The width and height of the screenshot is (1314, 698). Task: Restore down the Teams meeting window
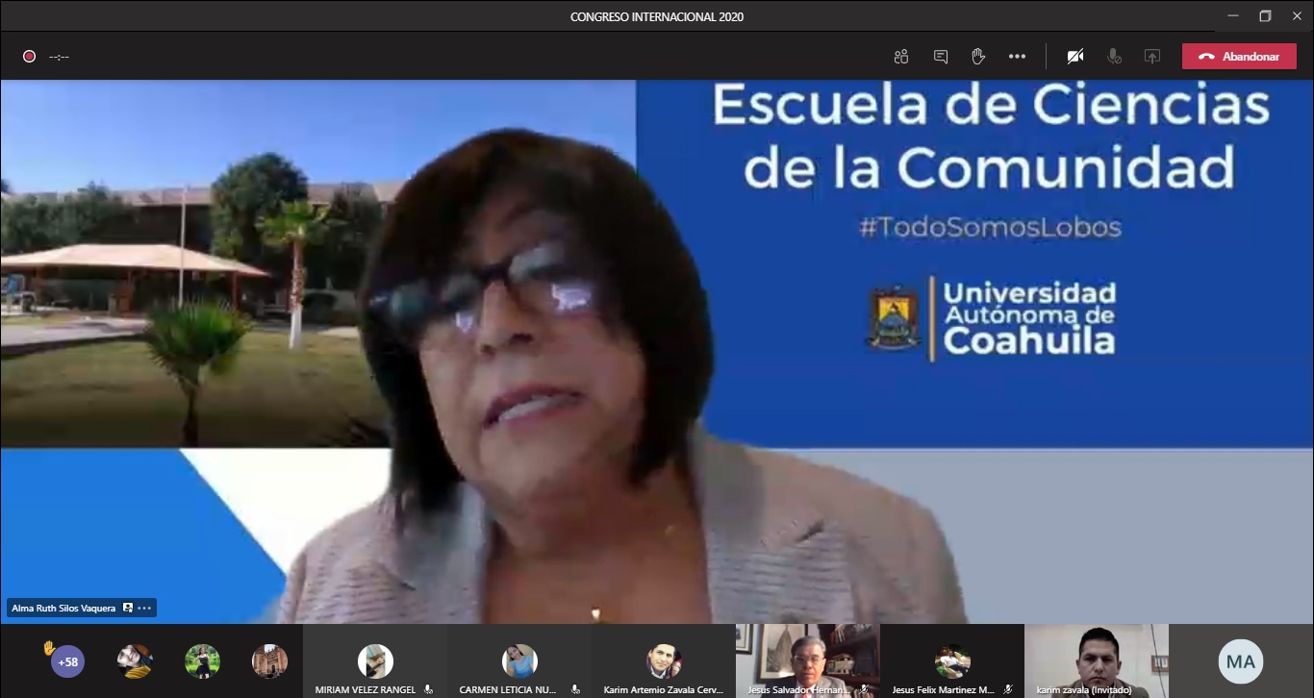tap(1265, 16)
